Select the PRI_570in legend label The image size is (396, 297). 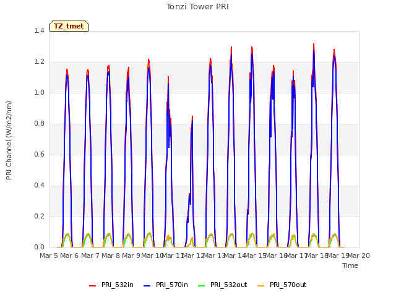coord(172,285)
